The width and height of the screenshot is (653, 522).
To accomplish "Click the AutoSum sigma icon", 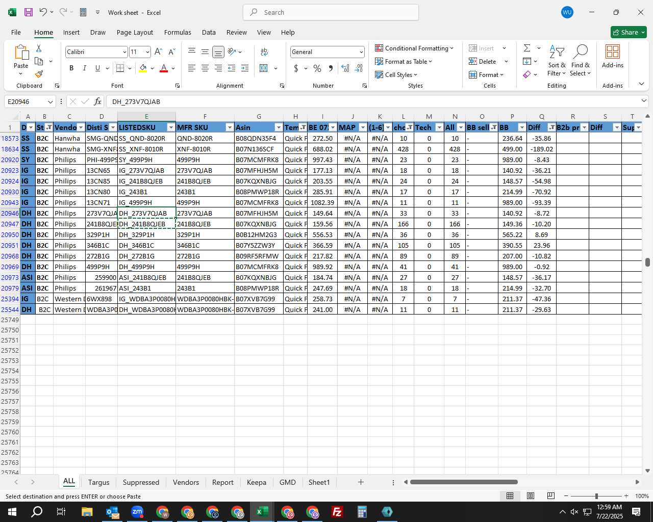I will pos(527,48).
